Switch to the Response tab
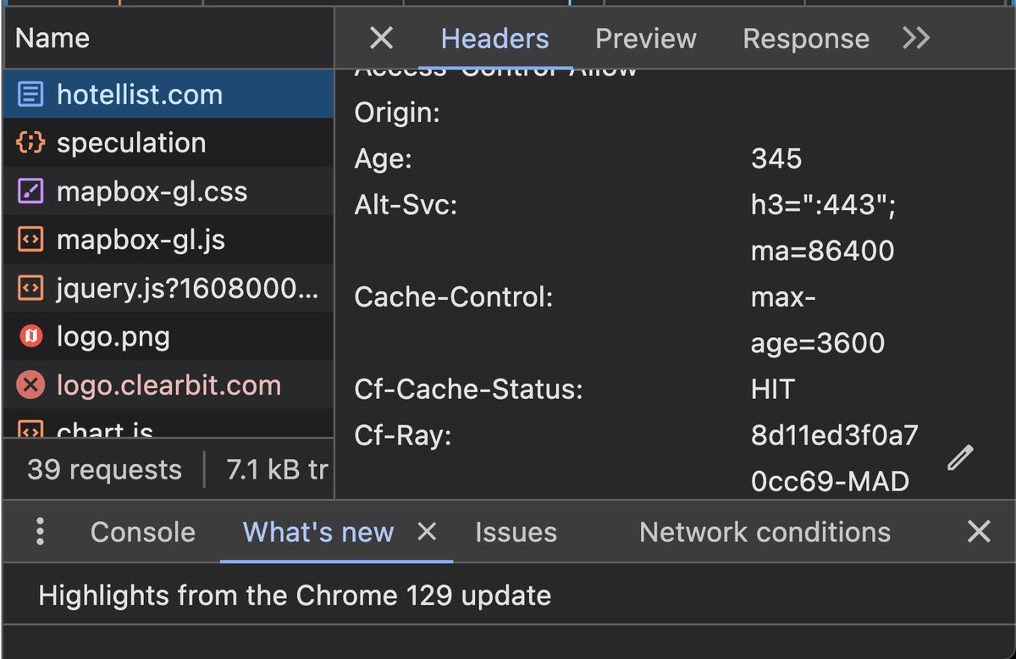Image resolution: width=1016 pixels, height=659 pixels. coord(805,38)
